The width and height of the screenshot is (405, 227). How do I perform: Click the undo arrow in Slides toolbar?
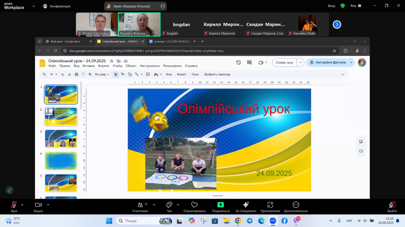(x=63, y=74)
